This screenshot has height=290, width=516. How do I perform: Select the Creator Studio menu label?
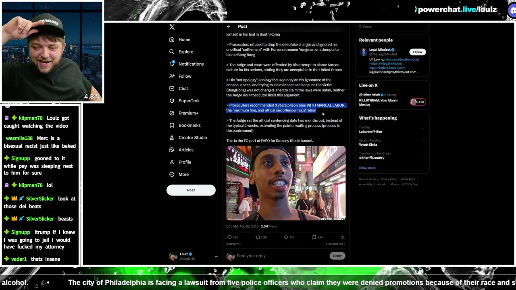pyautogui.click(x=193, y=137)
